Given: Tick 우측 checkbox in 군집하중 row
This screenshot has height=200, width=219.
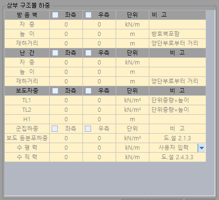Looking at the screenshot, I should point(88,129).
